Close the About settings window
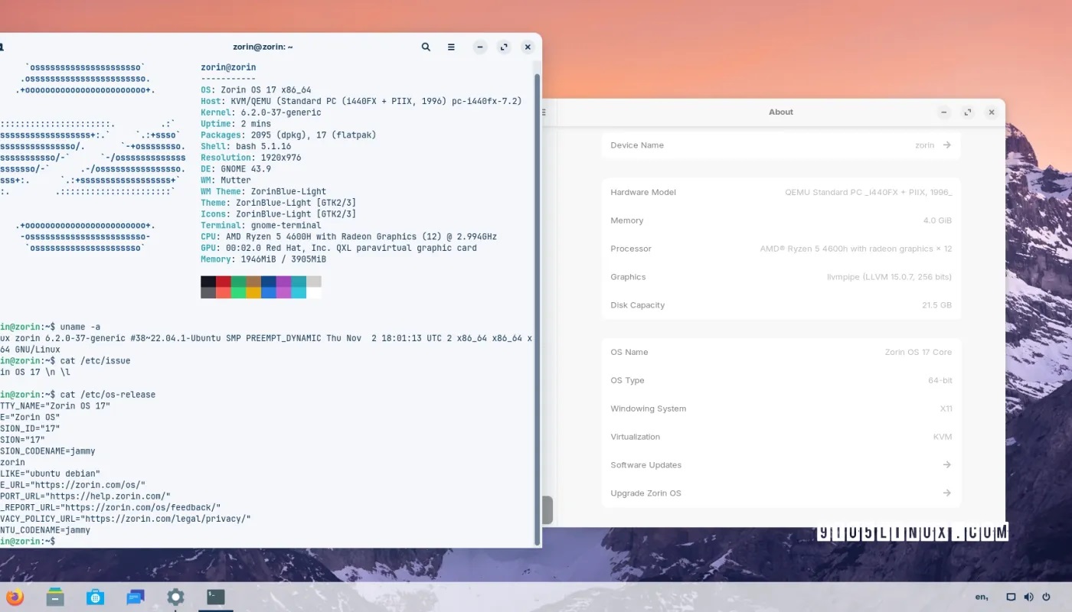 click(x=992, y=112)
